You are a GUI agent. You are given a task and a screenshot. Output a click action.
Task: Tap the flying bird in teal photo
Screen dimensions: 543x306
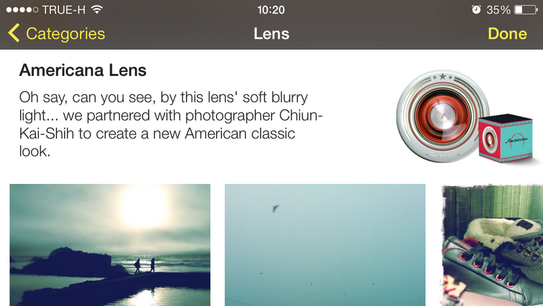[276, 208]
